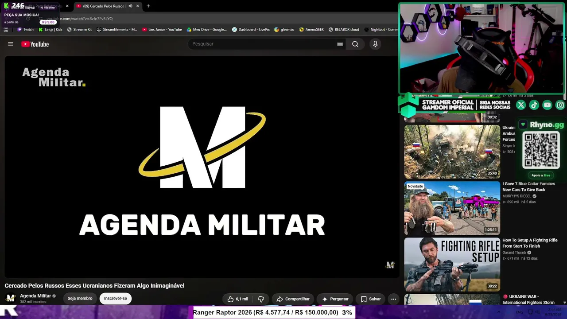Close the first browser tab

[x=67, y=6]
